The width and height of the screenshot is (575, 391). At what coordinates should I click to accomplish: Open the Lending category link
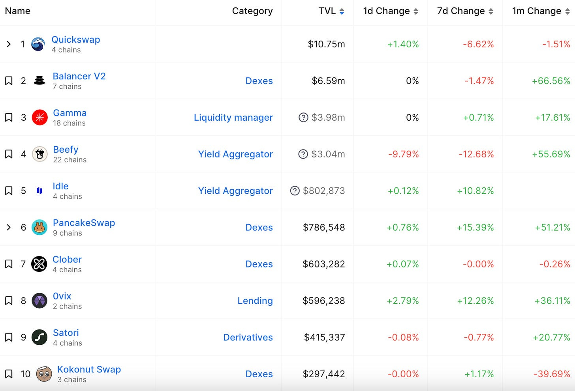255,301
